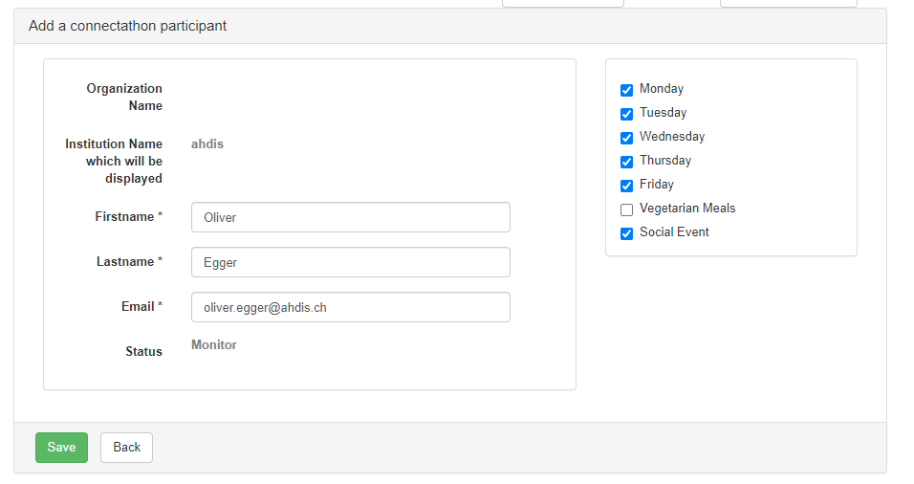Click the Email field label

[x=141, y=307]
